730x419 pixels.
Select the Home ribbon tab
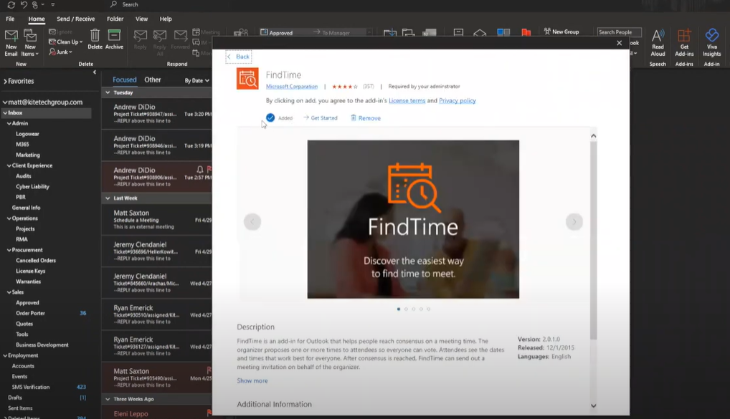point(37,19)
